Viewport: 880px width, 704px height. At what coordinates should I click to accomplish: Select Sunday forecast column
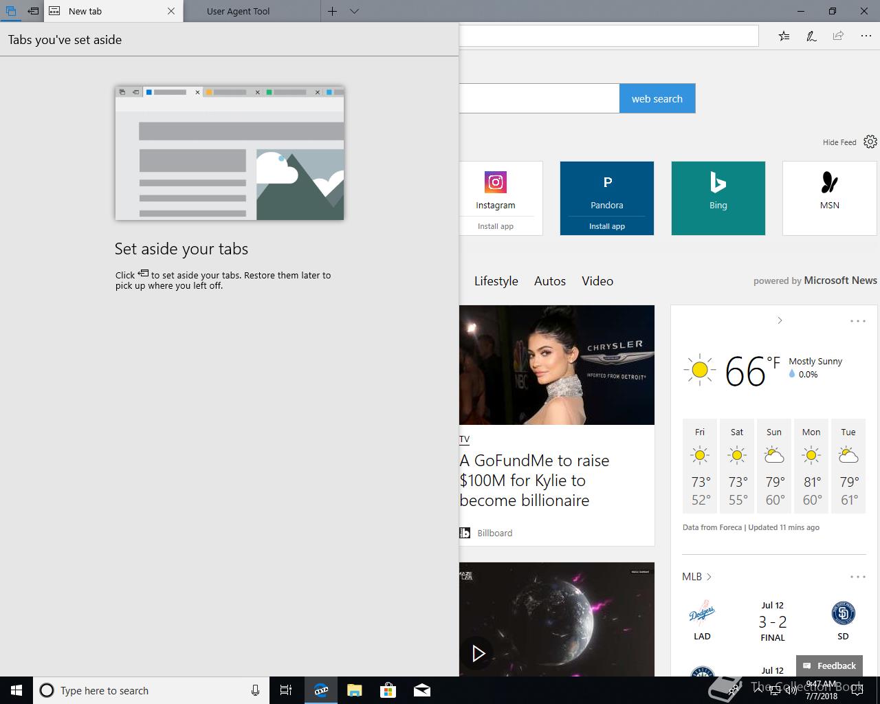point(774,466)
